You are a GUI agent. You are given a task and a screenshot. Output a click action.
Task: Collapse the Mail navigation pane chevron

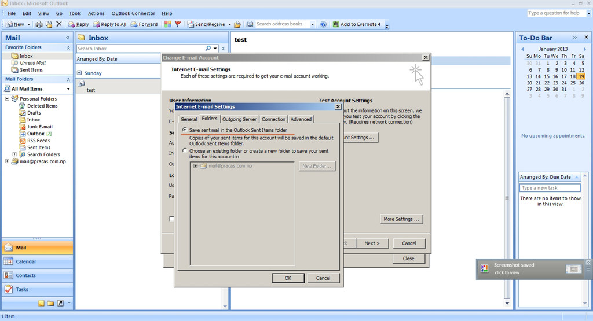(68, 38)
